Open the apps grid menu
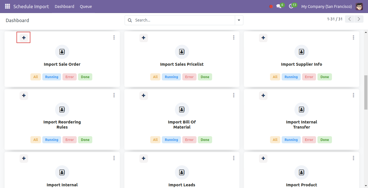368x188 pixels. pyautogui.click(x=7, y=6)
